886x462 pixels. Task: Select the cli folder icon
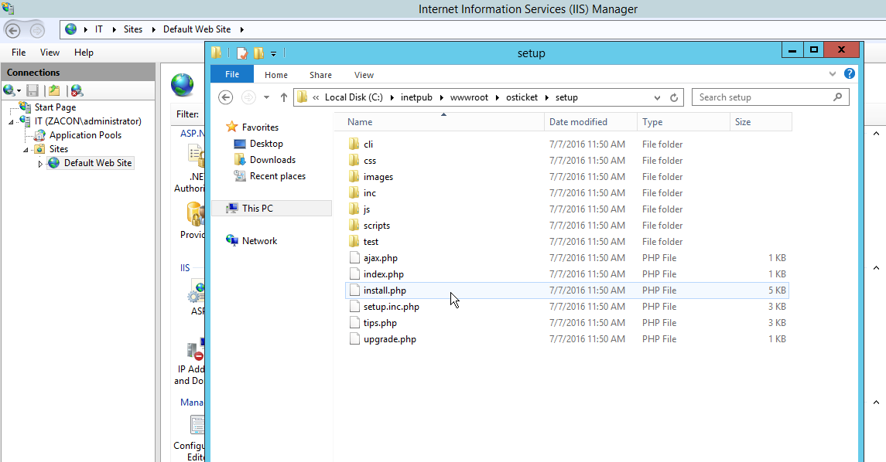(354, 144)
